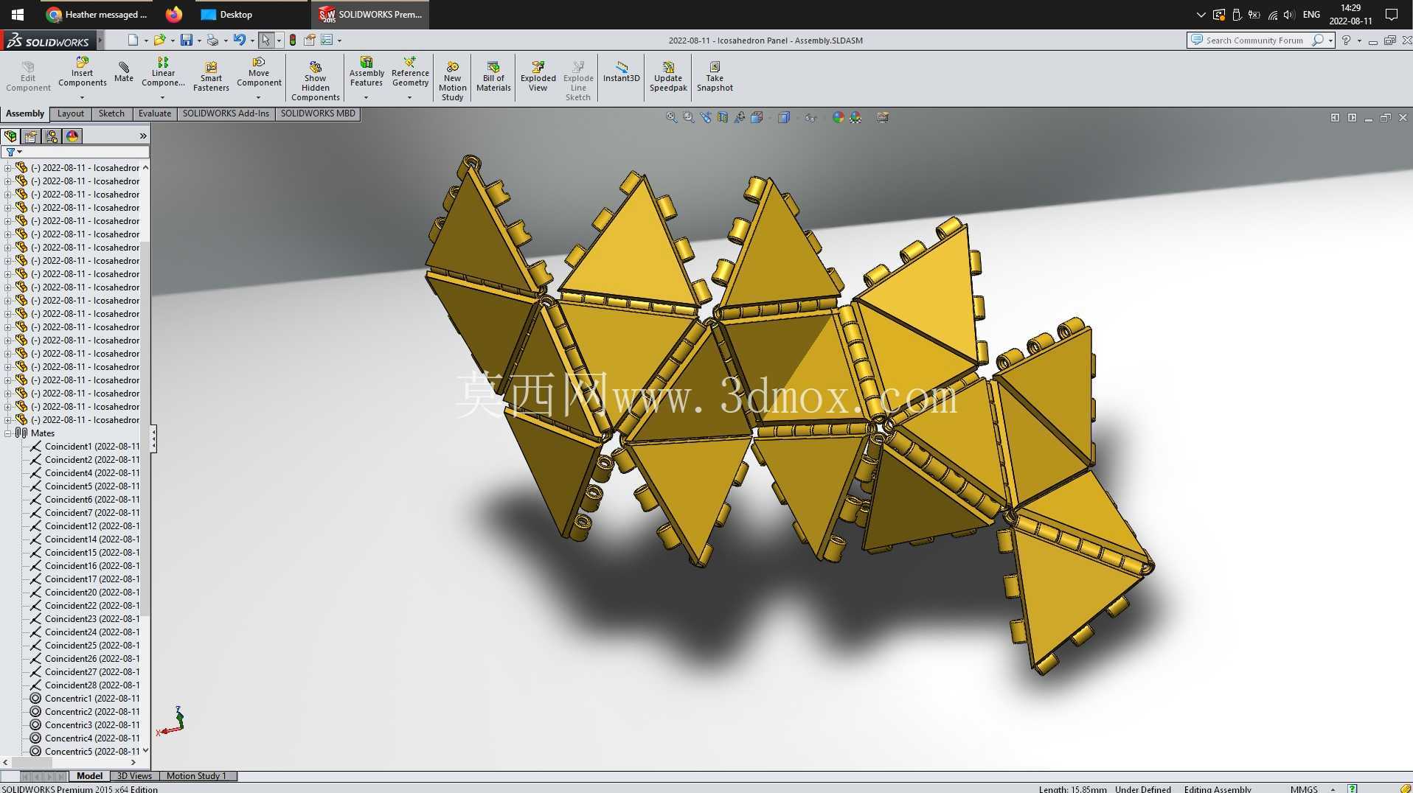Open the Firefox taskbar icon
Image resolution: width=1413 pixels, height=793 pixels.
174,14
